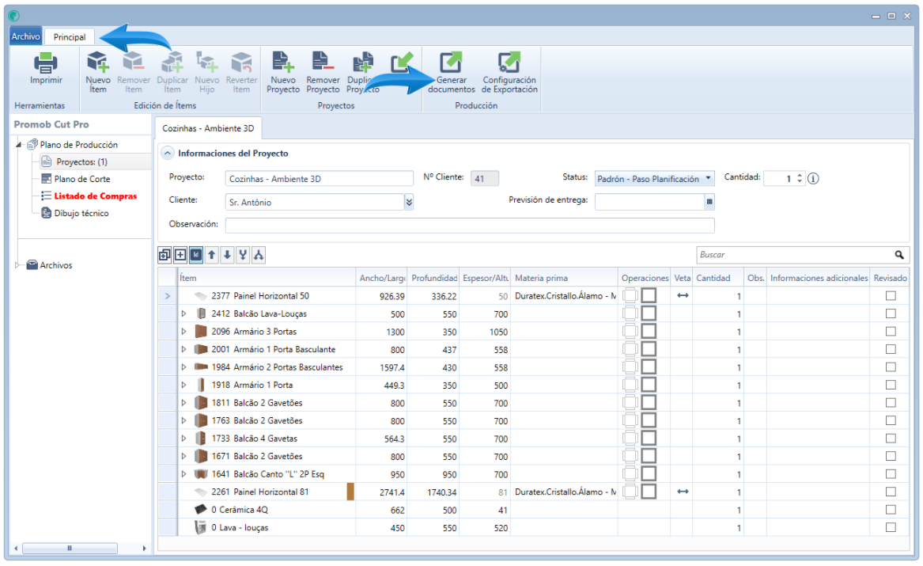Sort by the Ítem column header
The width and height of the screenshot is (923, 566).
coord(267,278)
